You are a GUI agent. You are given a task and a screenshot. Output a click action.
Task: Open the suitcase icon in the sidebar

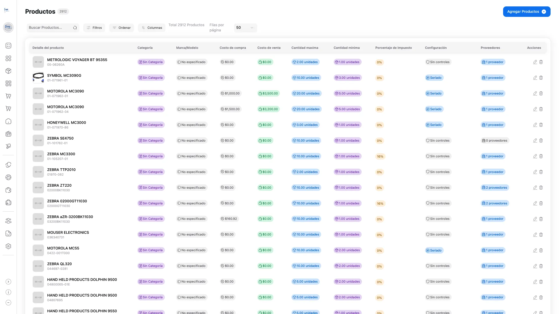coord(8,202)
